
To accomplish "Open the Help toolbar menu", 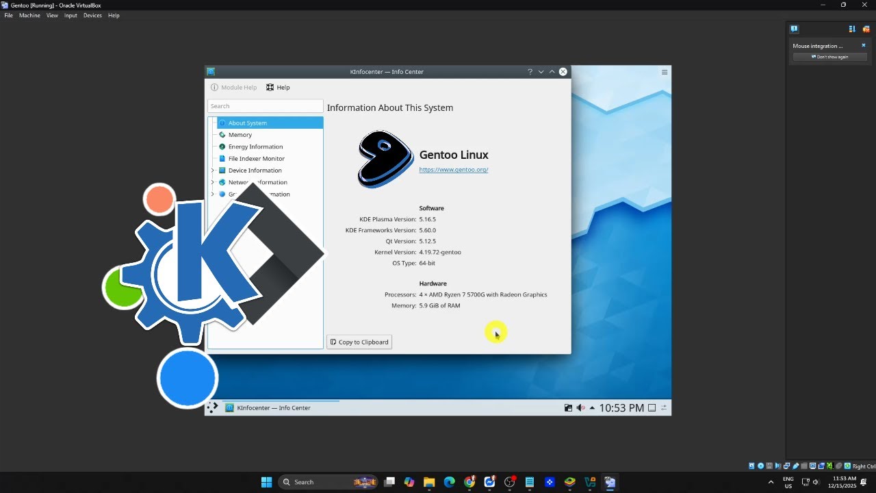I will coord(278,88).
